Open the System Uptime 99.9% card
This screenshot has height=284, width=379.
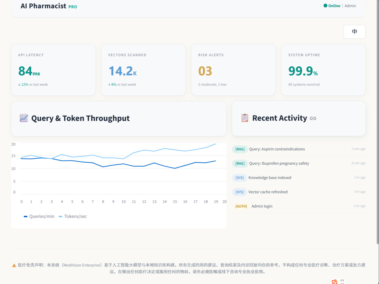[x=323, y=70]
